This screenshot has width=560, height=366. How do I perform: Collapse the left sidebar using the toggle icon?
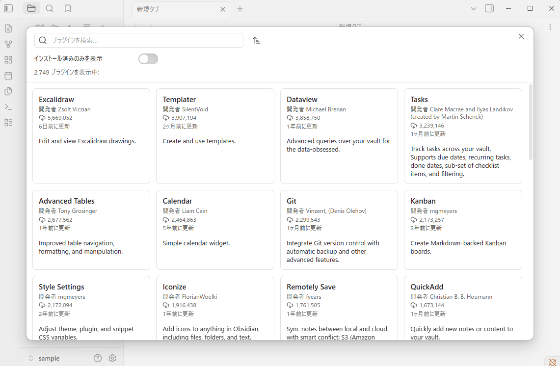click(x=8, y=8)
